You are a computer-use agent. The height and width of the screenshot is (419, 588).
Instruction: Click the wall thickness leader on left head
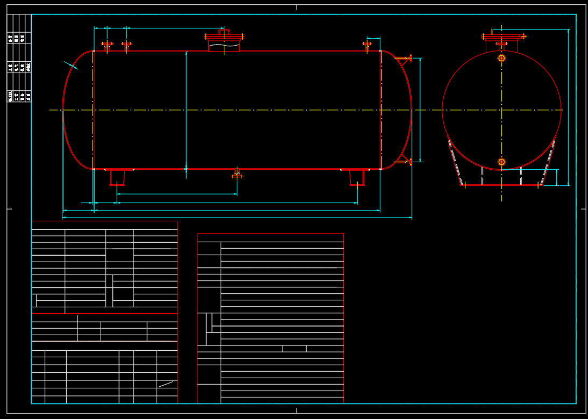click(x=71, y=66)
